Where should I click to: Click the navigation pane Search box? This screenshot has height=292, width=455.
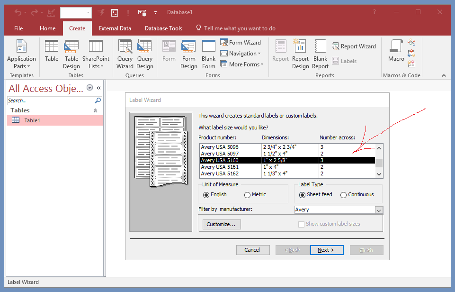click(51, 100)
